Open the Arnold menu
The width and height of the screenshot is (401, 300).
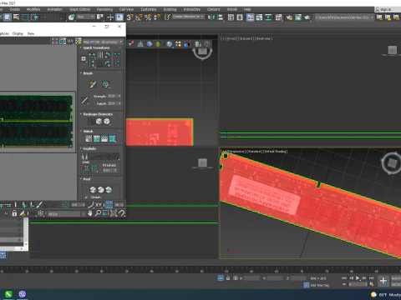tap(232, 9)
